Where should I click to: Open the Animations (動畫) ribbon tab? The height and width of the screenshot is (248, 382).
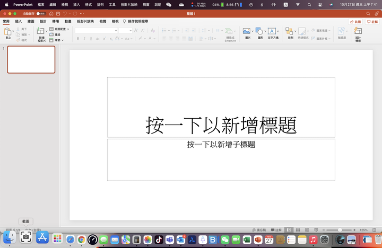68,21
